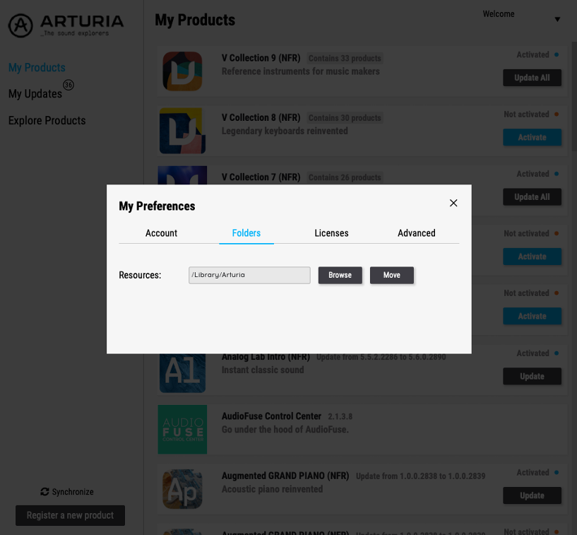577x535 pixels.
Task: Click the Move button
Action: [x=391, y=275]
